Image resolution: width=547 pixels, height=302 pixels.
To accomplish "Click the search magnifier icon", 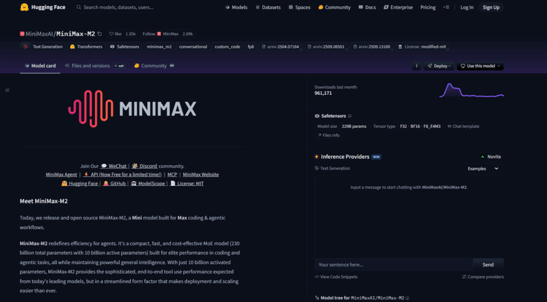I will (79, 7).
